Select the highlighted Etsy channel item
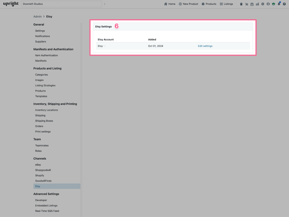 57,186
